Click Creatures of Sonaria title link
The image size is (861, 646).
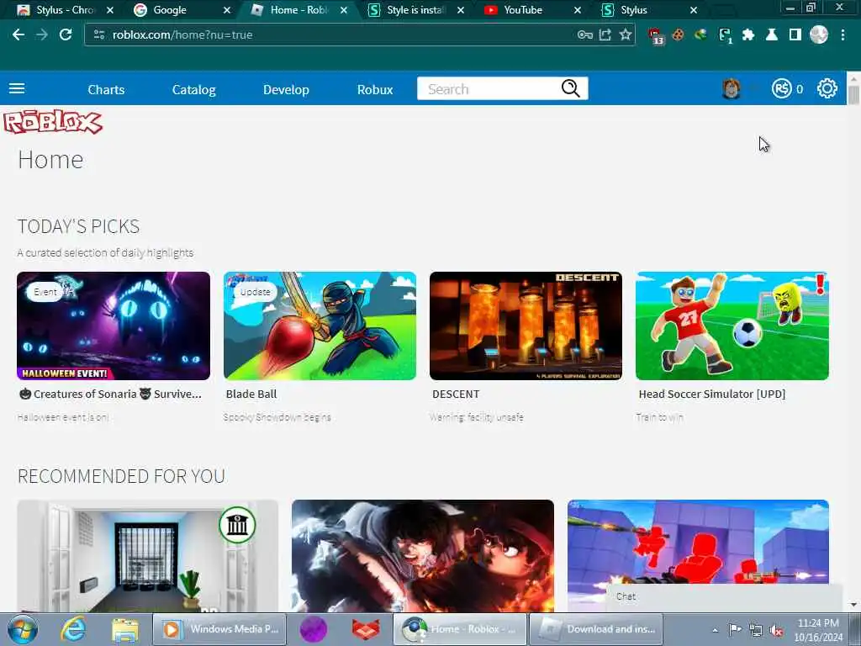tap(110, 394)
